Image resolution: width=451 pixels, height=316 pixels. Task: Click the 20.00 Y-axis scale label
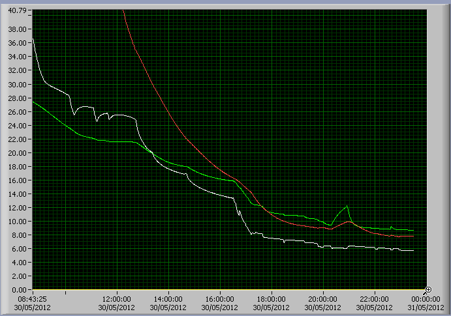point(20,152)
